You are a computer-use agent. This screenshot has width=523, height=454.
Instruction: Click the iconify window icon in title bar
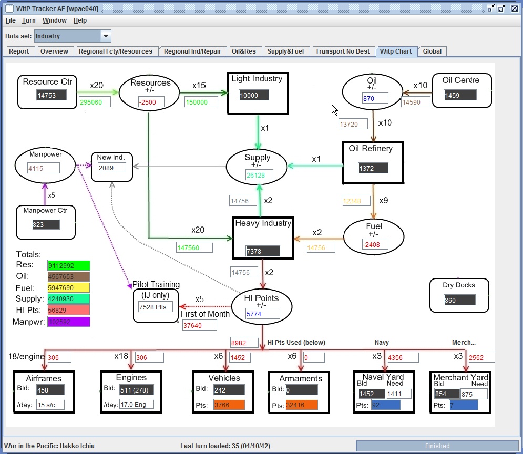[491, 8]
